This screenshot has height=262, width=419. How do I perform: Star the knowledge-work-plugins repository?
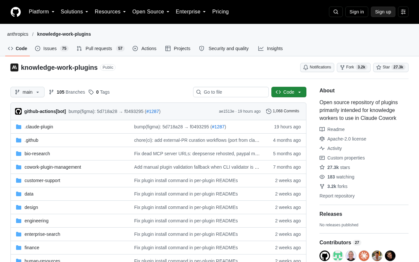pos(391,67)
